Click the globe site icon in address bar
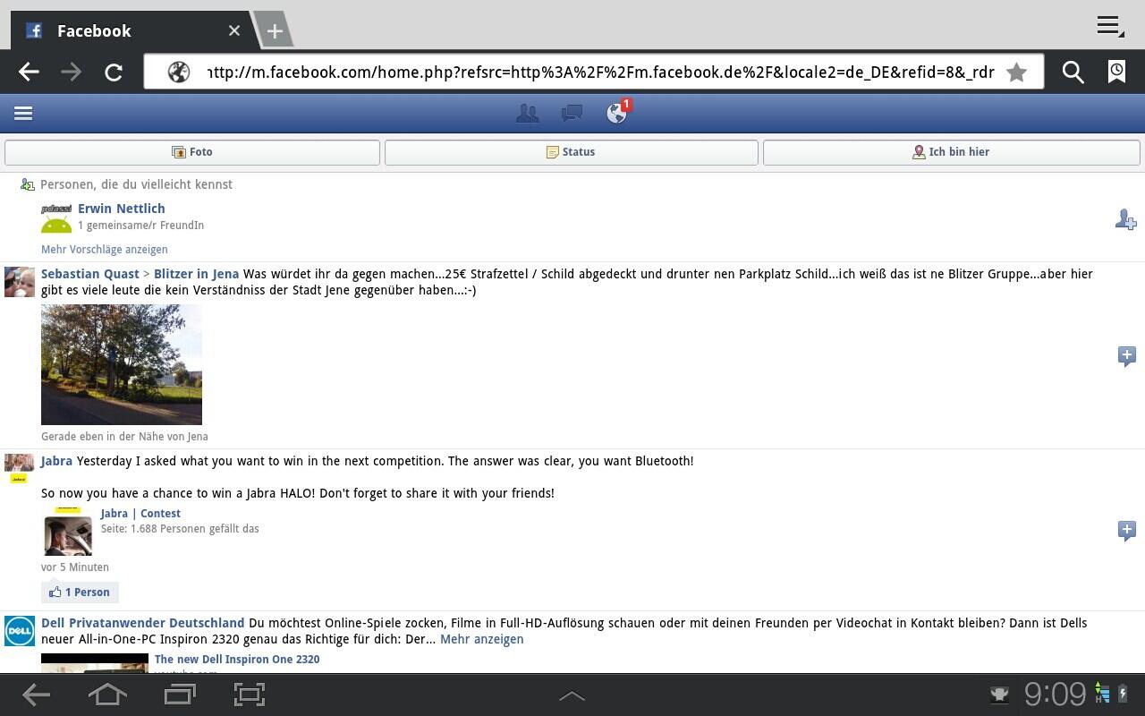1145x716 pixels. (179, 72)
